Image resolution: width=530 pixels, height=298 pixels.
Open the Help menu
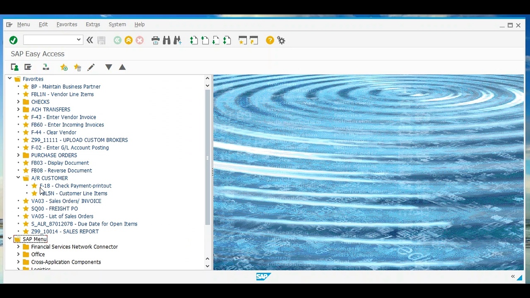(140, 24)
